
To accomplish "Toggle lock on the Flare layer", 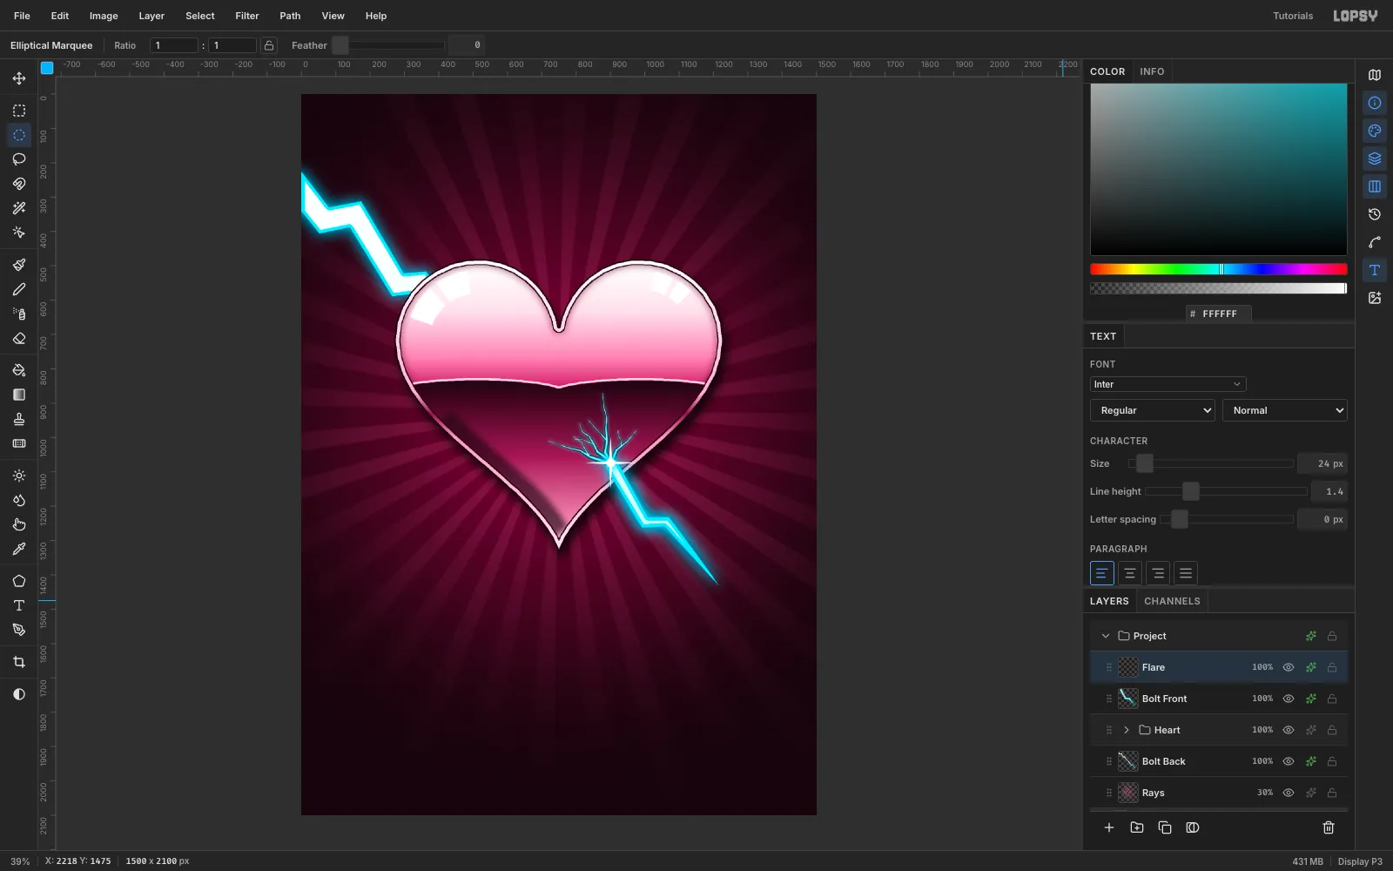I will (1332, 667).
